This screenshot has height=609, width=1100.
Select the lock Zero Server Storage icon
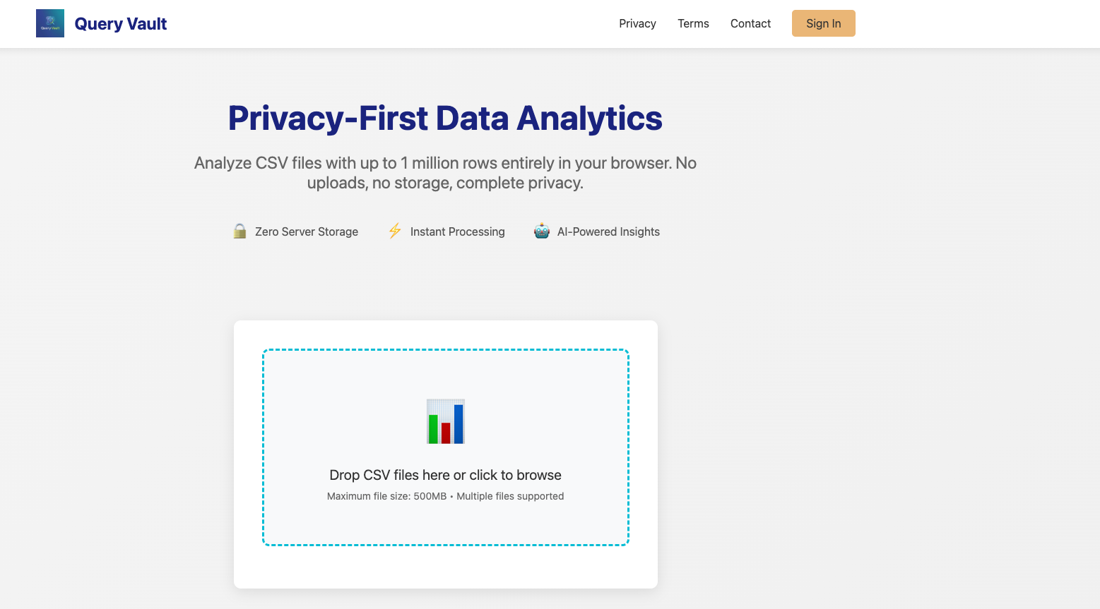(x=239, y=231)
